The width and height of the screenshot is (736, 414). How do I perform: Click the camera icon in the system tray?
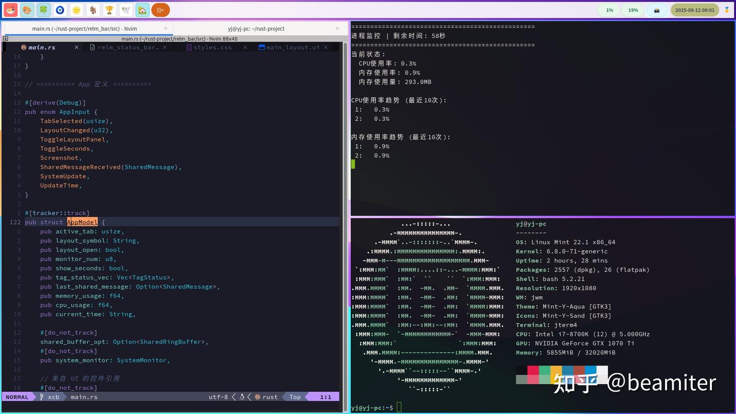coord(657,10)
